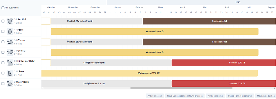Click the Januar month header
The image size is (276, 99).
[118, 8]
